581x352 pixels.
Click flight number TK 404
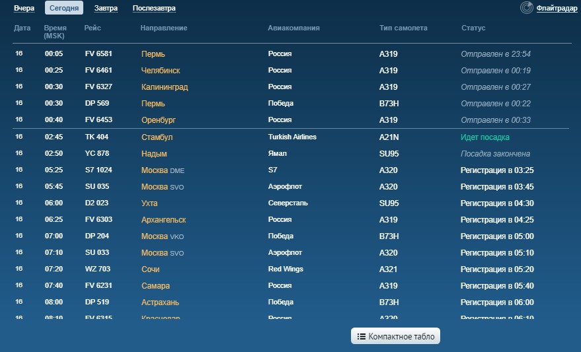click(x=97, y=137)
